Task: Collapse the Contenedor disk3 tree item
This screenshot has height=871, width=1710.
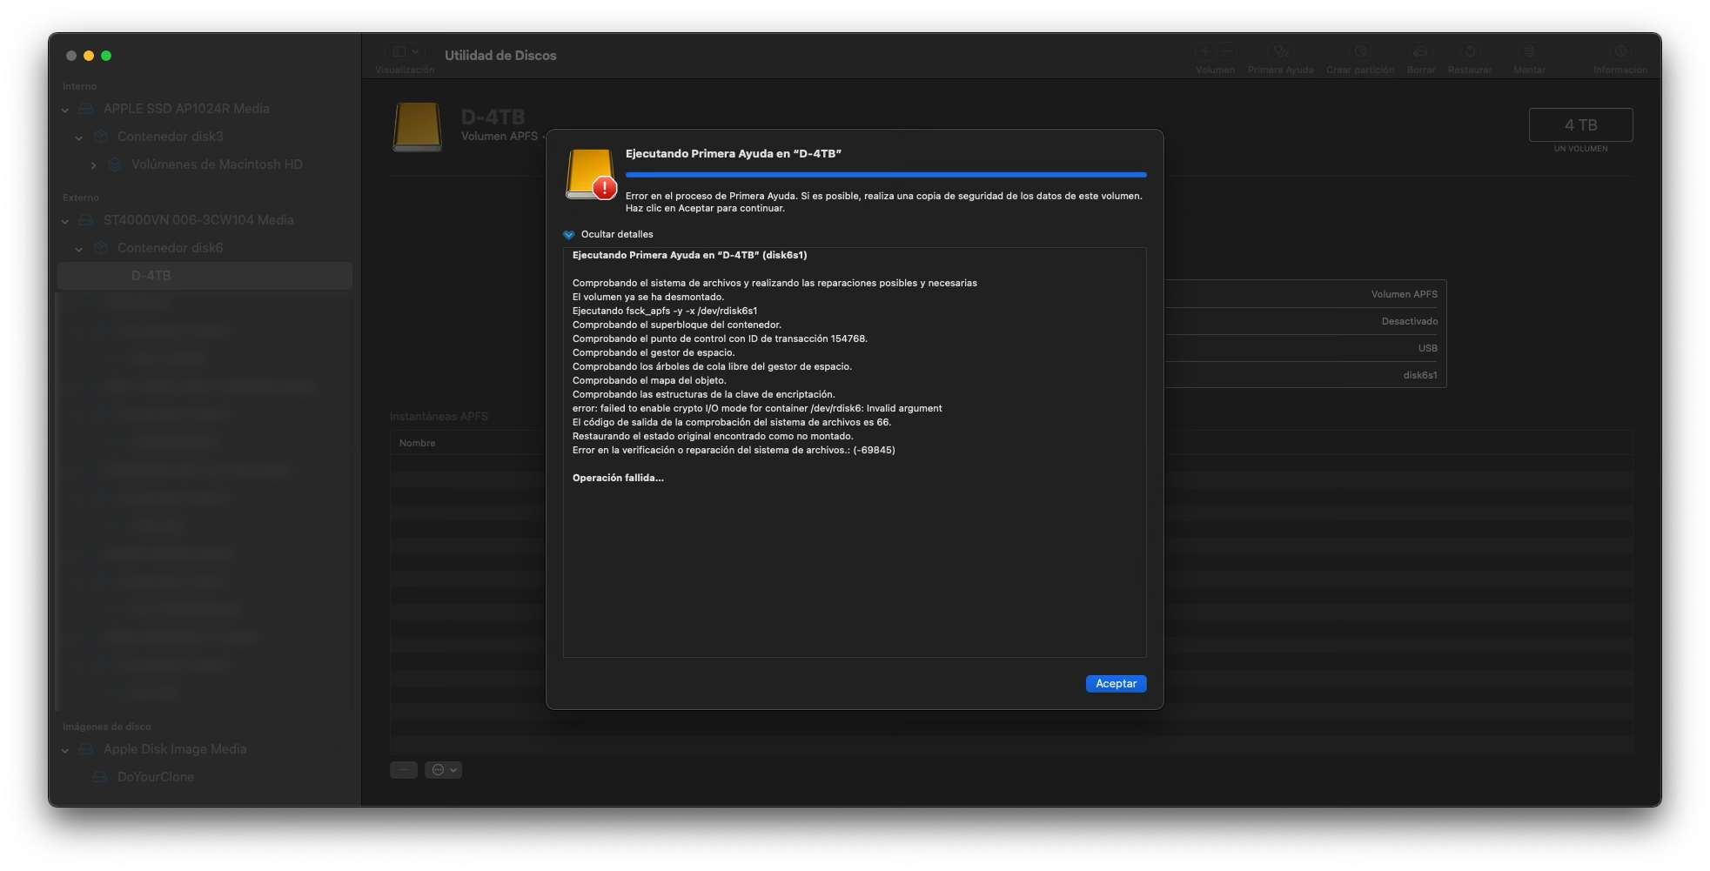Action: [x=79, y=137]
